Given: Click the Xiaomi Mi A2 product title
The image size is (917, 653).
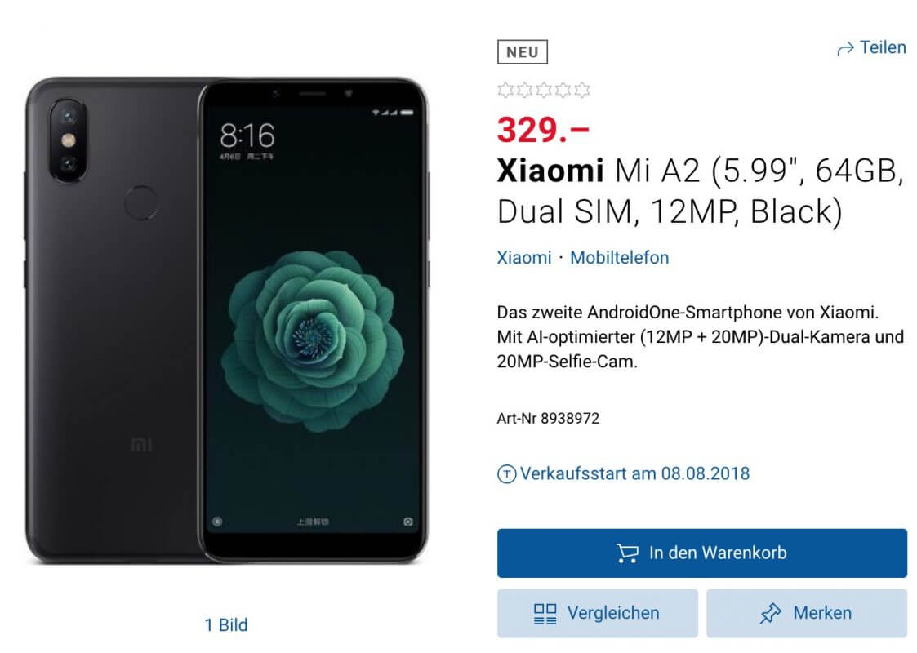Looking at the screenshot, I should click(x=701, y=191).
